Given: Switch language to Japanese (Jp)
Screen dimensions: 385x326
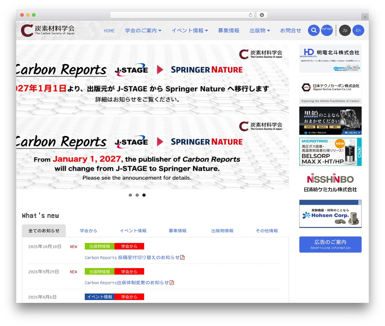Looking at the screenshot, I should point(345,30).
